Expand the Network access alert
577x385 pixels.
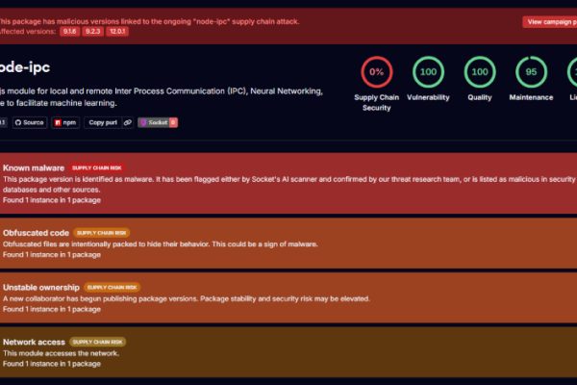288,352
